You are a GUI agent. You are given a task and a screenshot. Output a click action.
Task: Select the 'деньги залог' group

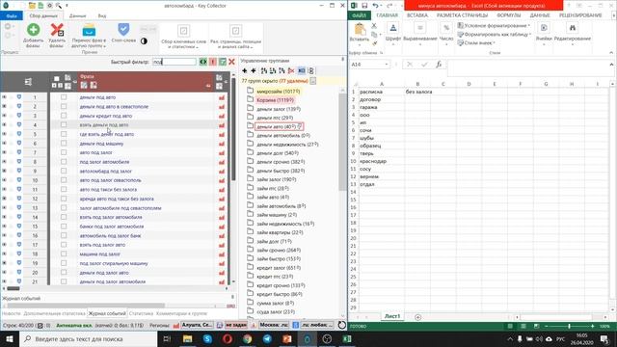(x=279, y=109)
